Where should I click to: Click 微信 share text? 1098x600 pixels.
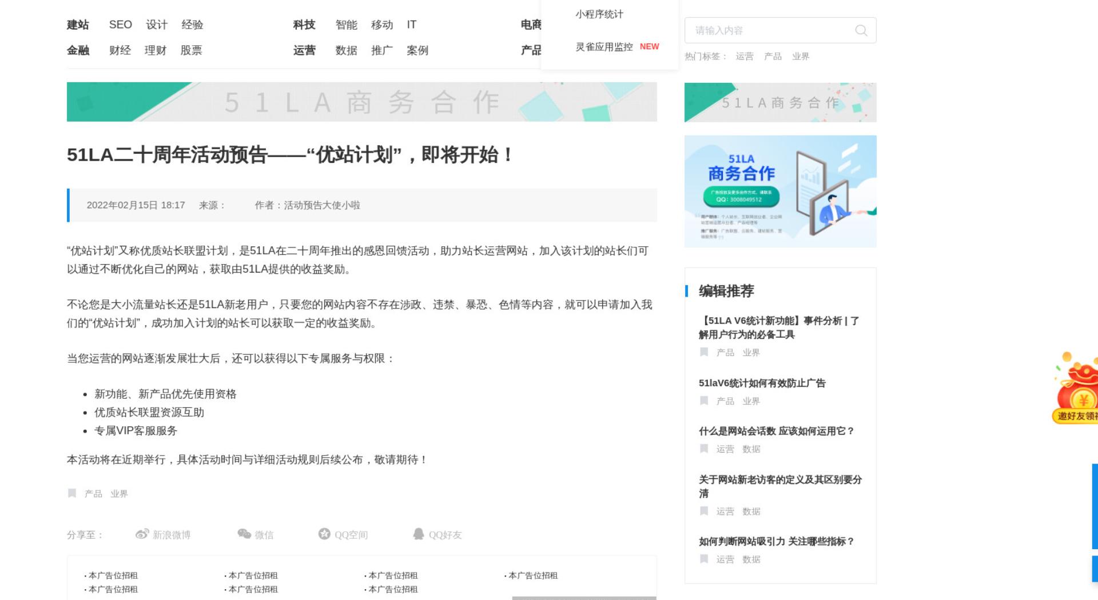(x=264, y=535)
